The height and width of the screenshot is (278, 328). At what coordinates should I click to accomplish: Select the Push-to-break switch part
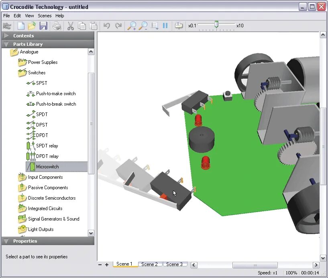[51, 104]
